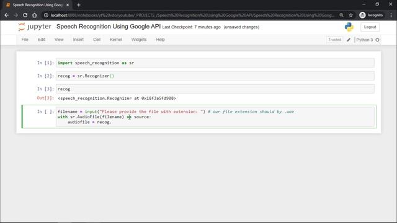Viewport: 397px width, 223px height.
Task: Restore down the browser window
Action: point(377,4)
